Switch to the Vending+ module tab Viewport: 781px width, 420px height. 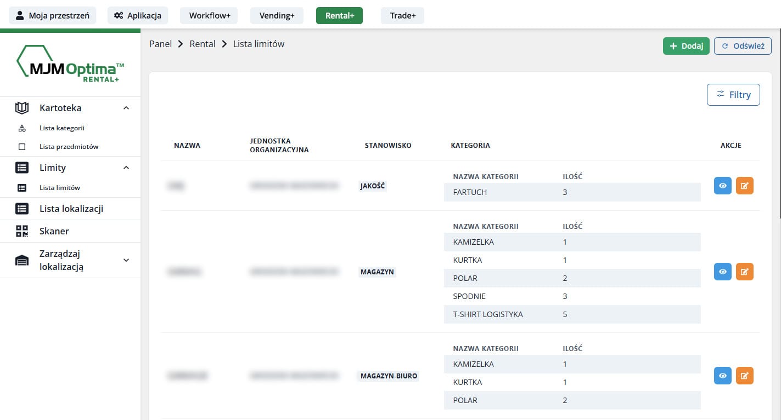(277, 15)
